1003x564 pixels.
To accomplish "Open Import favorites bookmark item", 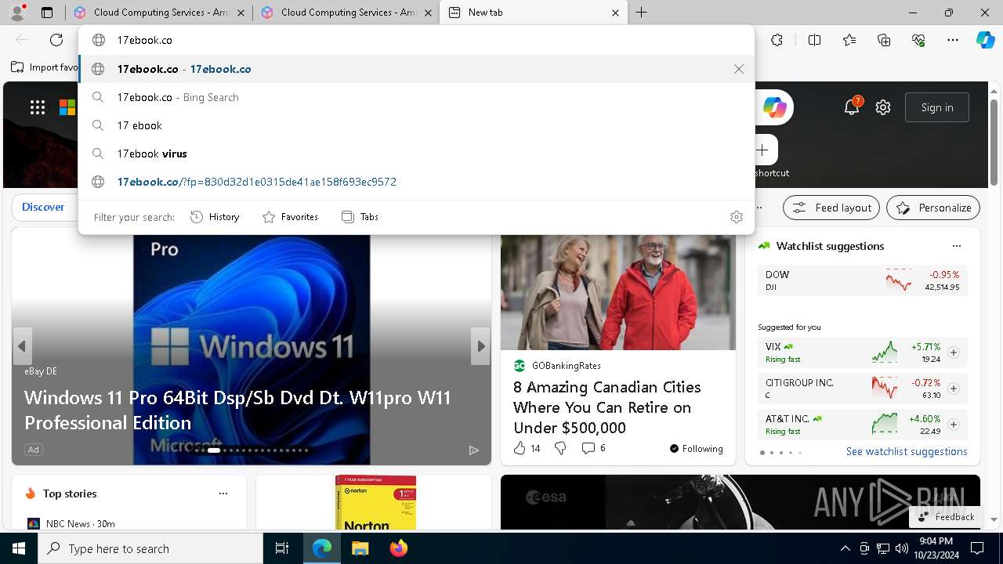I will point(45,67).
